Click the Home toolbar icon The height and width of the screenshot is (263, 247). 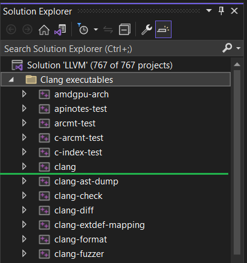coord(44,30)
